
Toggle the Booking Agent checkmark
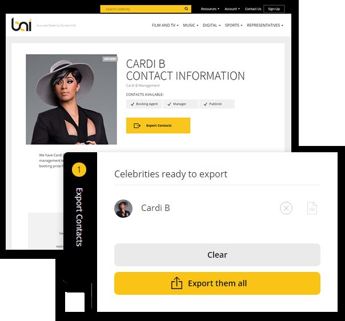[133, 104]
